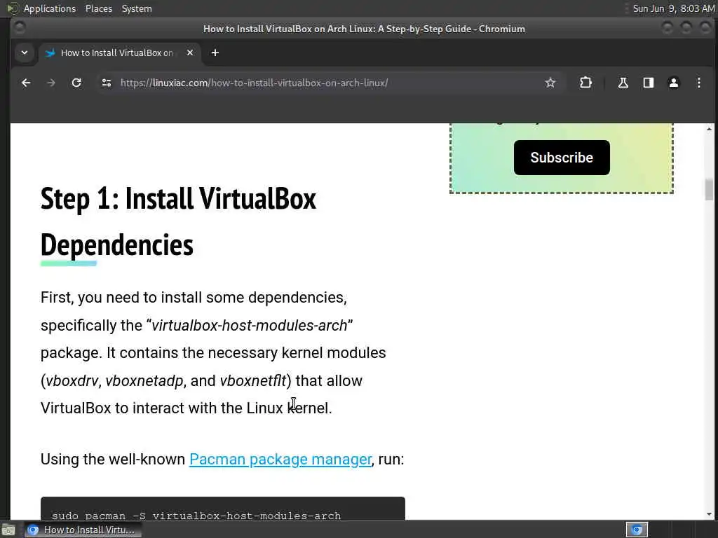The image size is (718, 538).
Task: Click the forward navigation arrow
Action: (x=51, y=83)
